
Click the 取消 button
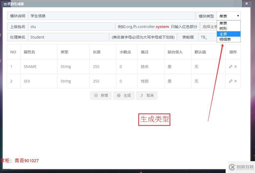click(147, 95)
